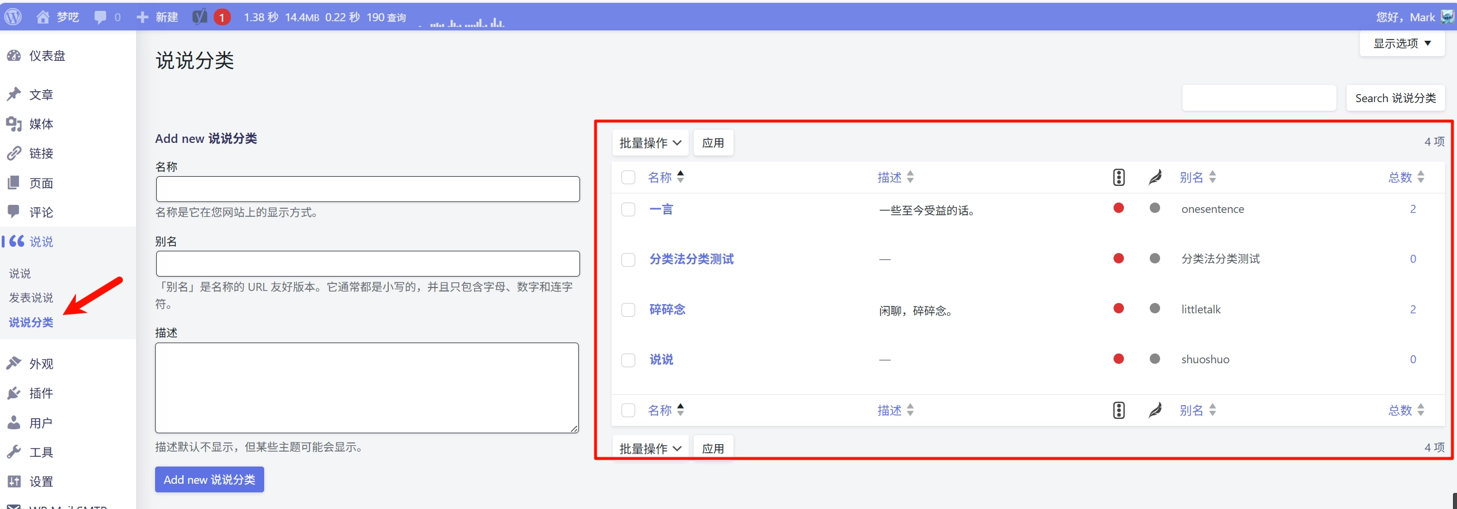1457x509 pixels.
Task: Open 仪表盘 dashboard icon
Action: [14, 56]
